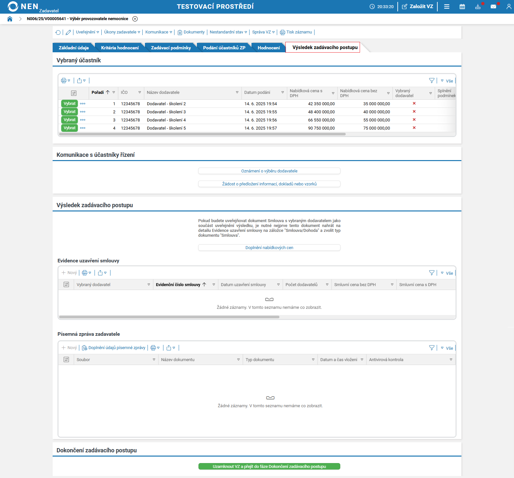This screenshot has height=478, width=514.
Task: Open column settings icon in Písemná zpráva table
Action: (x=66, y=359)
